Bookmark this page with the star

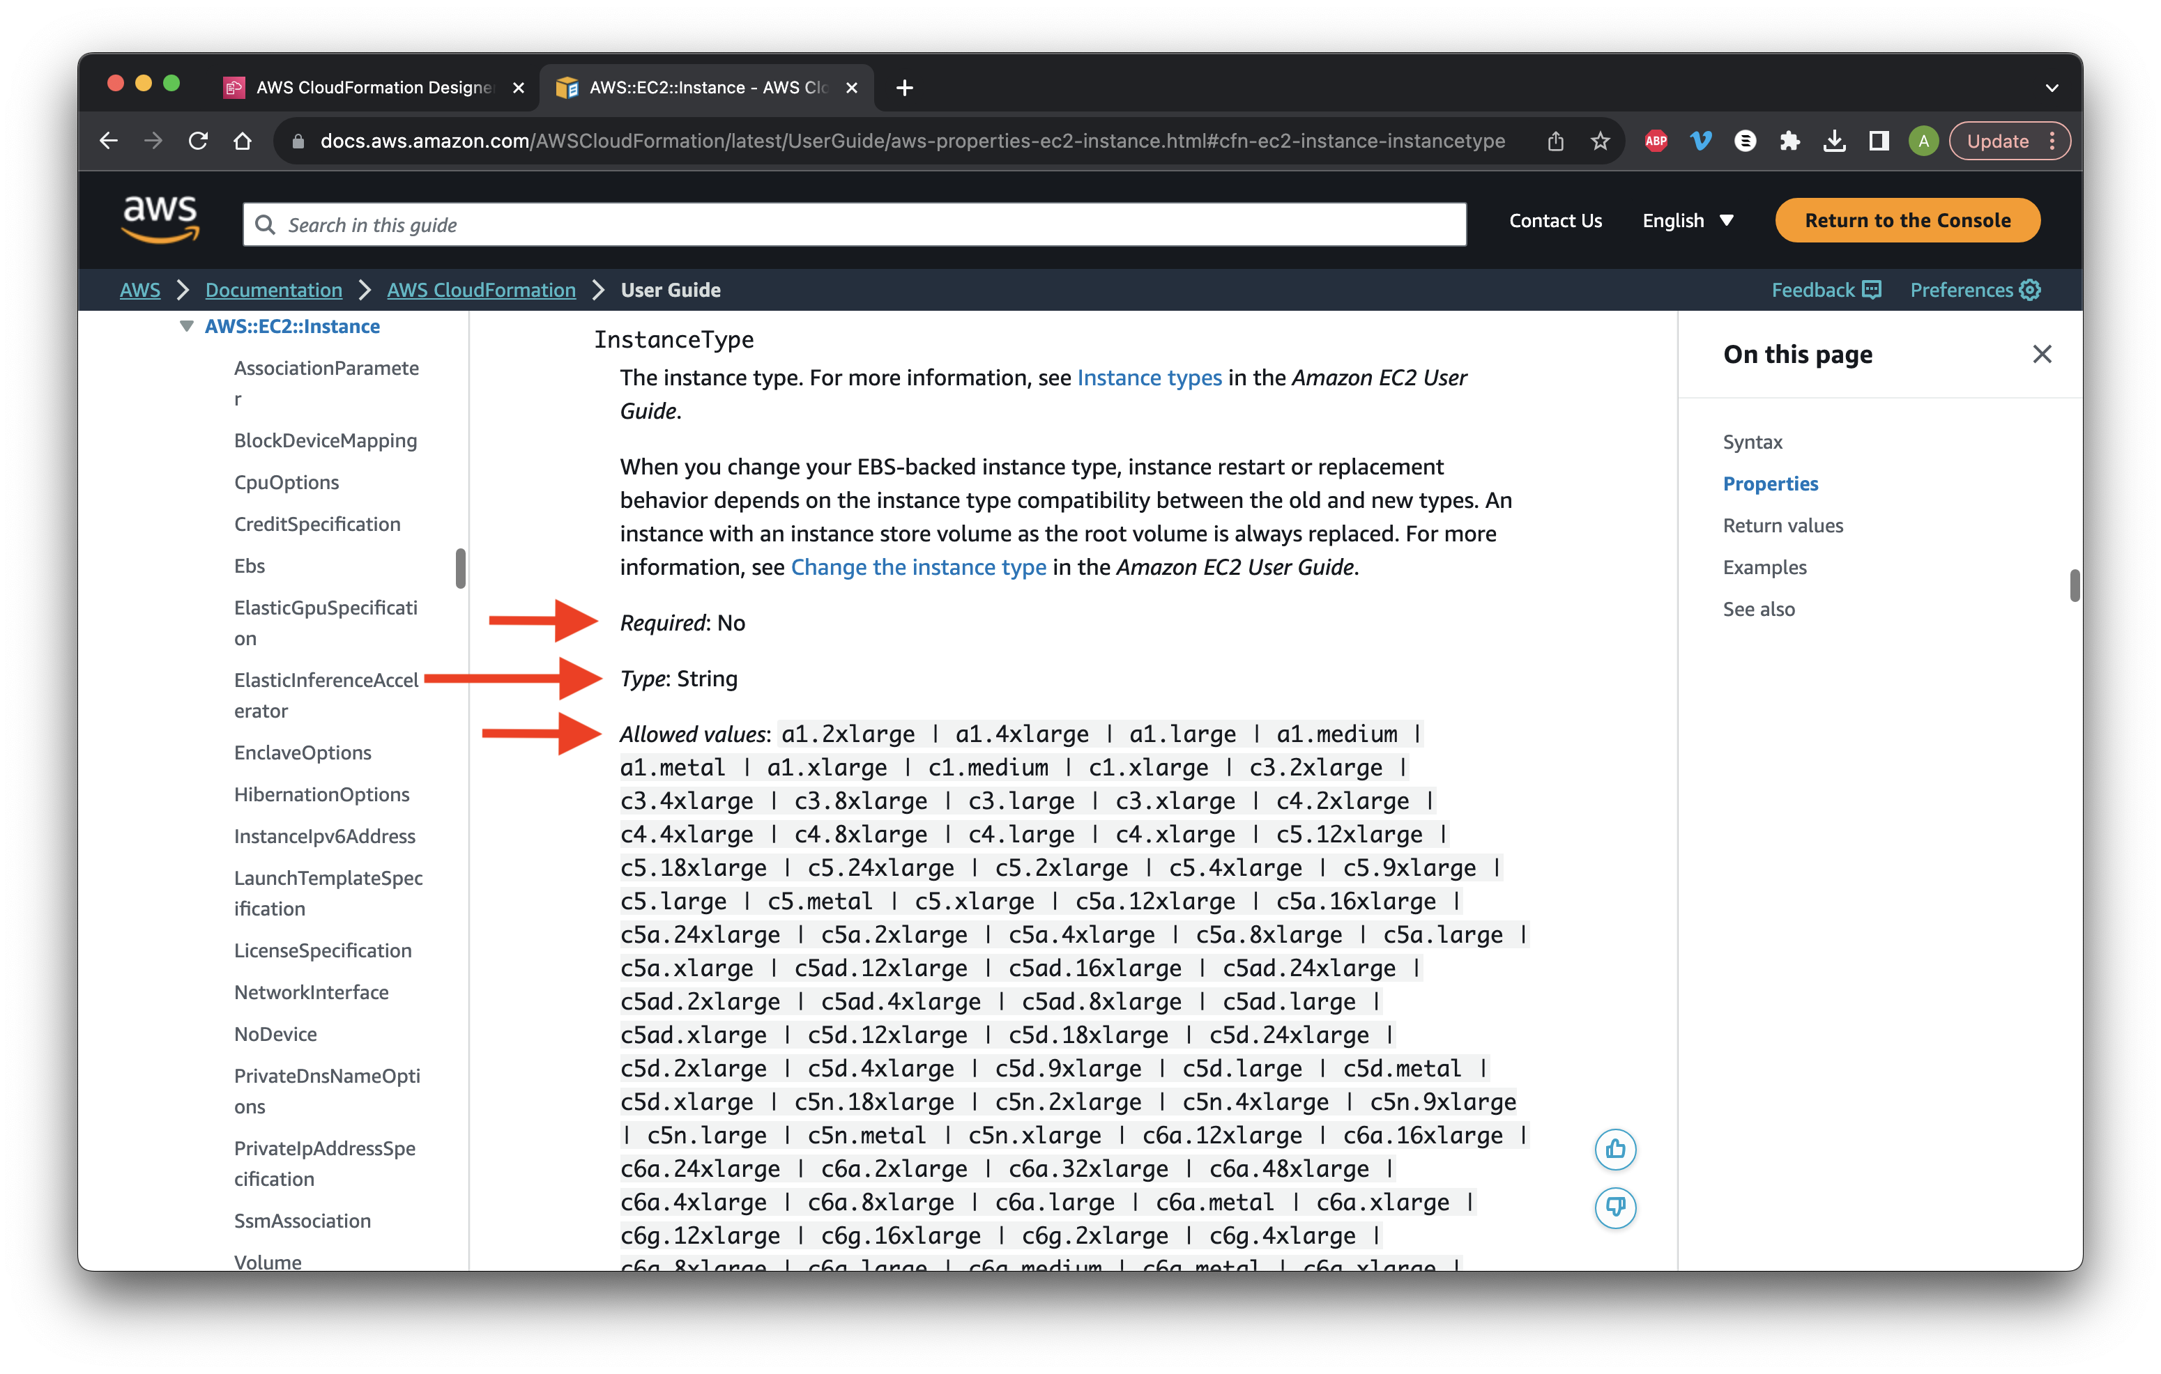coord(1600,141)
